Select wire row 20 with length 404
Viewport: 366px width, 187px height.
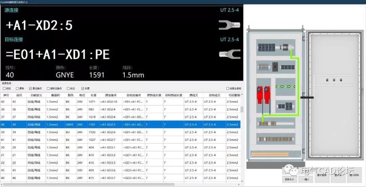120,148
